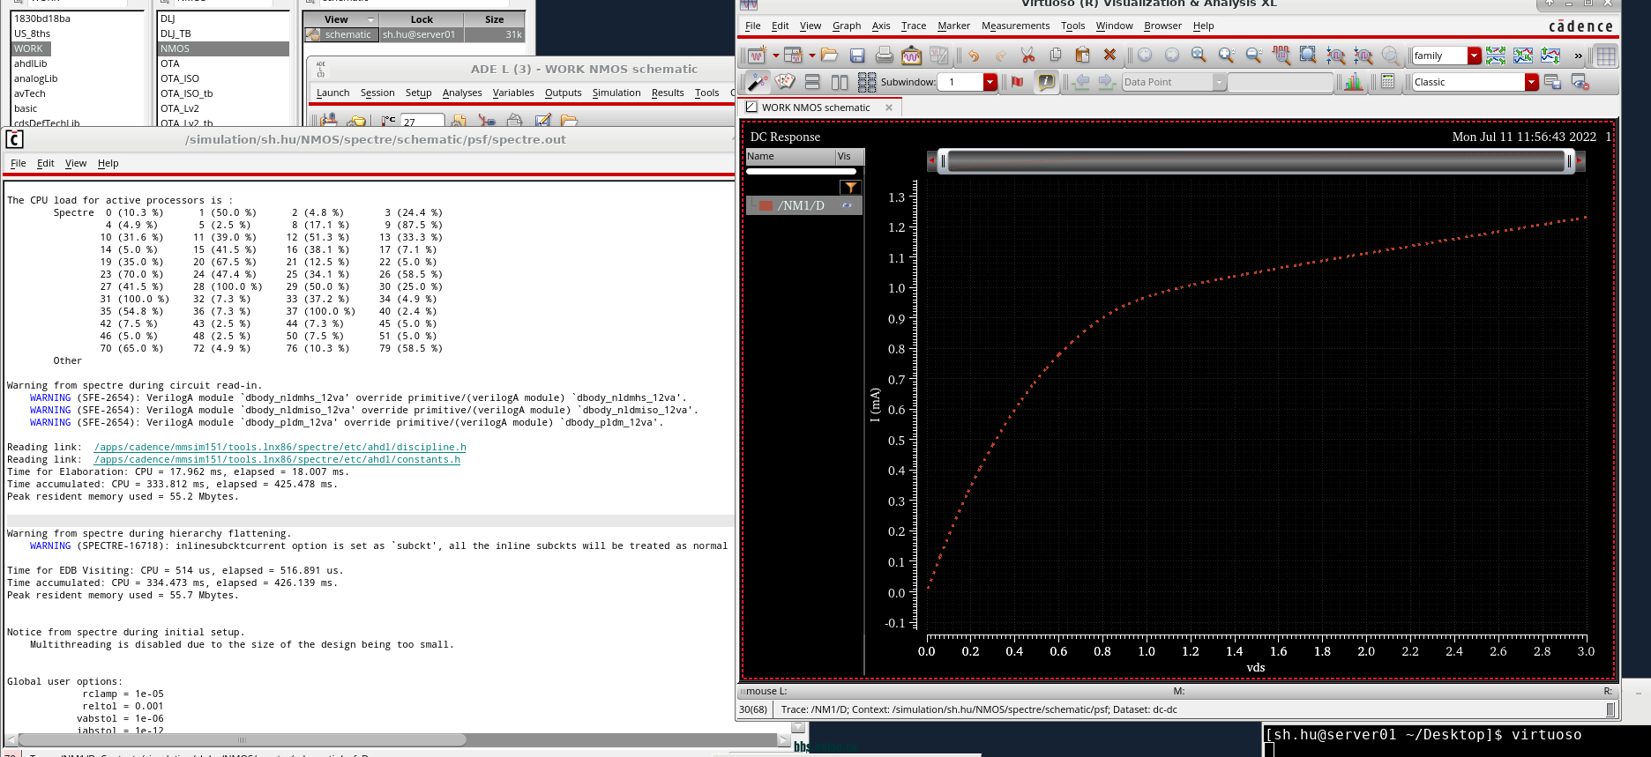The width and height of the screenshot is (1651, 757).
Task: Open the calculator tool icon
Action: tap(1387, 82)
